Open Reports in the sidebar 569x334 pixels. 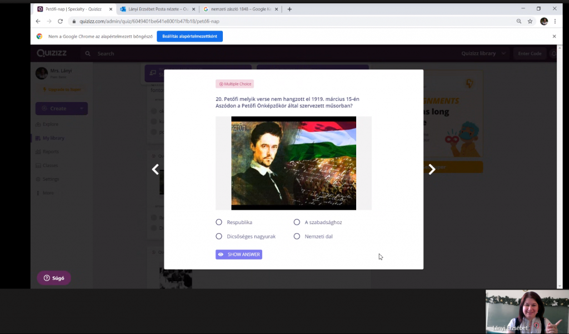(47, 152)
